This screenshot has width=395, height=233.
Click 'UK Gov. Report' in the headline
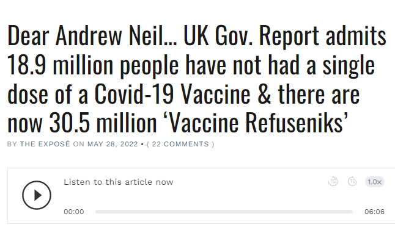(251, 37)
